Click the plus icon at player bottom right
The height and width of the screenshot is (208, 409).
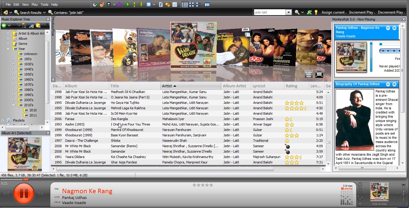pyautogui.click(x=360, y=204)
